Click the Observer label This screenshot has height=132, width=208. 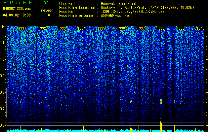67,4
